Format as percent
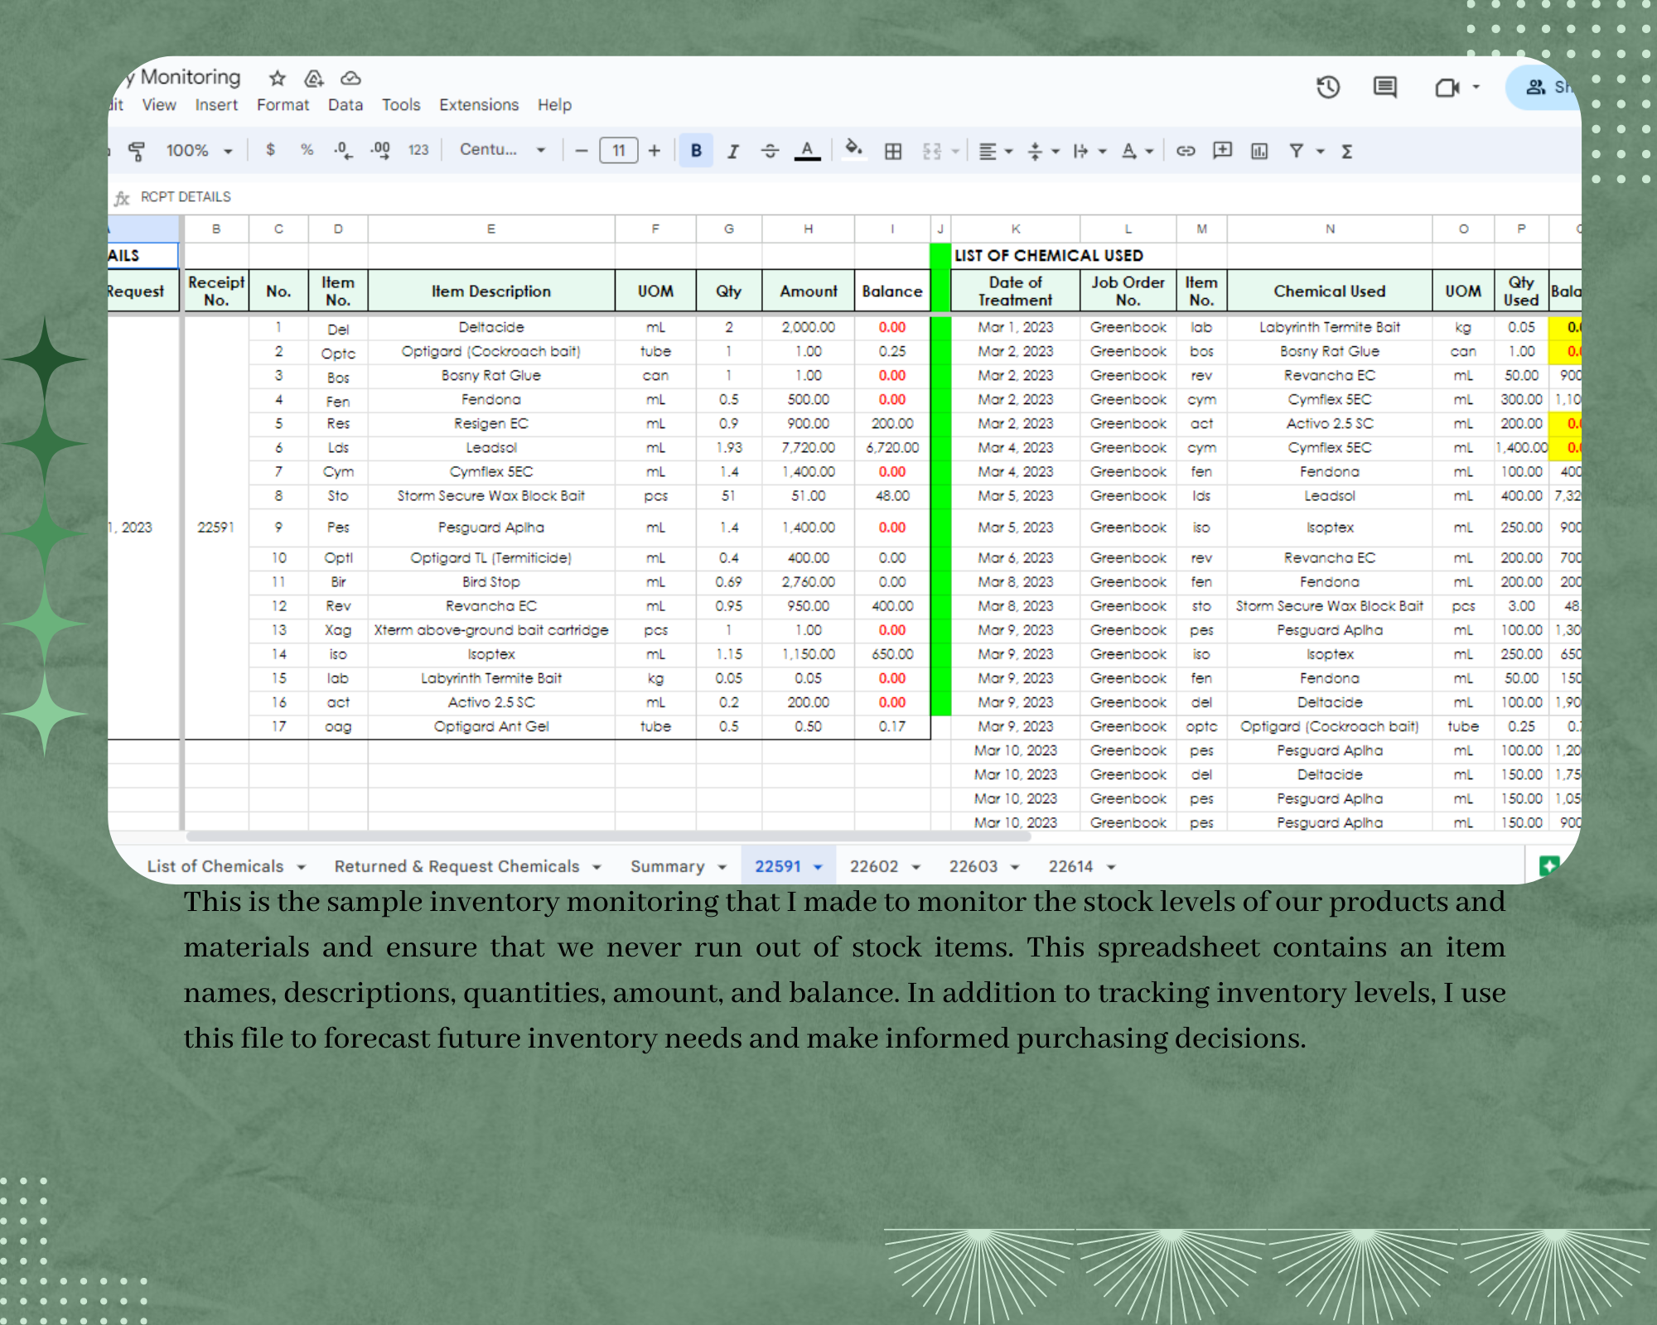 (307, 150)
